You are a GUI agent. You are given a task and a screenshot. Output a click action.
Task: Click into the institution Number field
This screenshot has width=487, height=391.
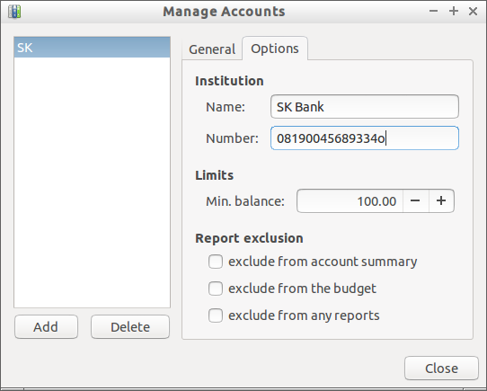click(x=365, y=138)
